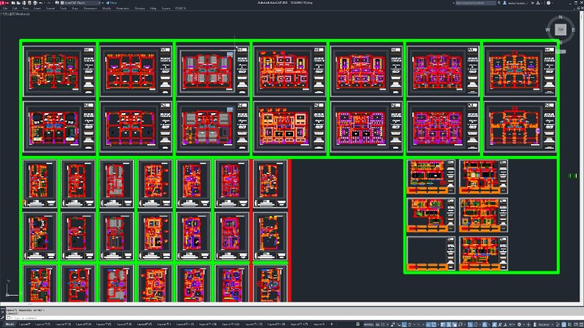Click the search magnifier icon in title bar
The width and height of the screenshot is (584, 328).
[x=499, y=3]
